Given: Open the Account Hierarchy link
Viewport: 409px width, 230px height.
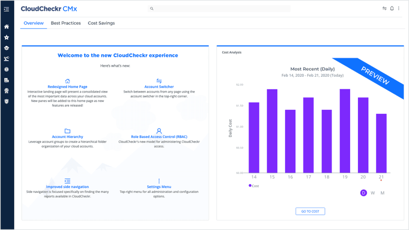Looking at the screenshot, I should (x=68, y=137).
